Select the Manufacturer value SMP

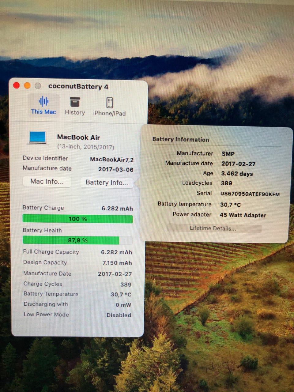228,154
